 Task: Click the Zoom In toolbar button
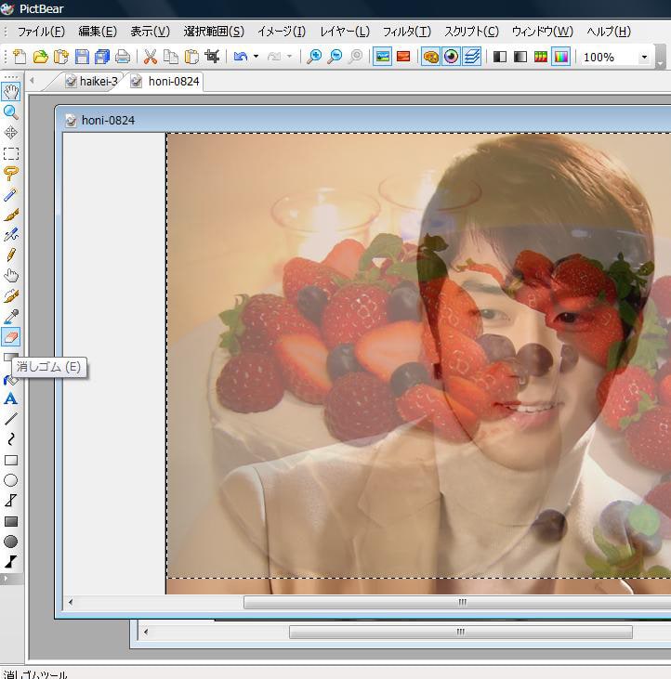[x=314, y=57]
